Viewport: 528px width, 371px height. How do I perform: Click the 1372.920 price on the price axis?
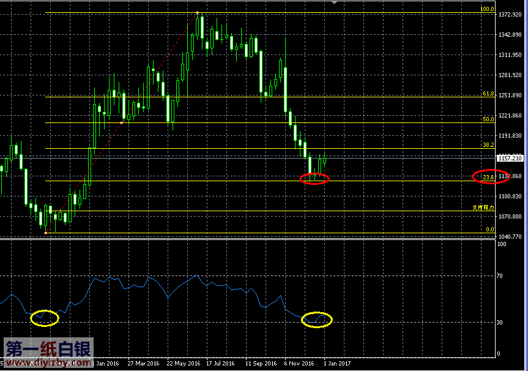(510, 14)
